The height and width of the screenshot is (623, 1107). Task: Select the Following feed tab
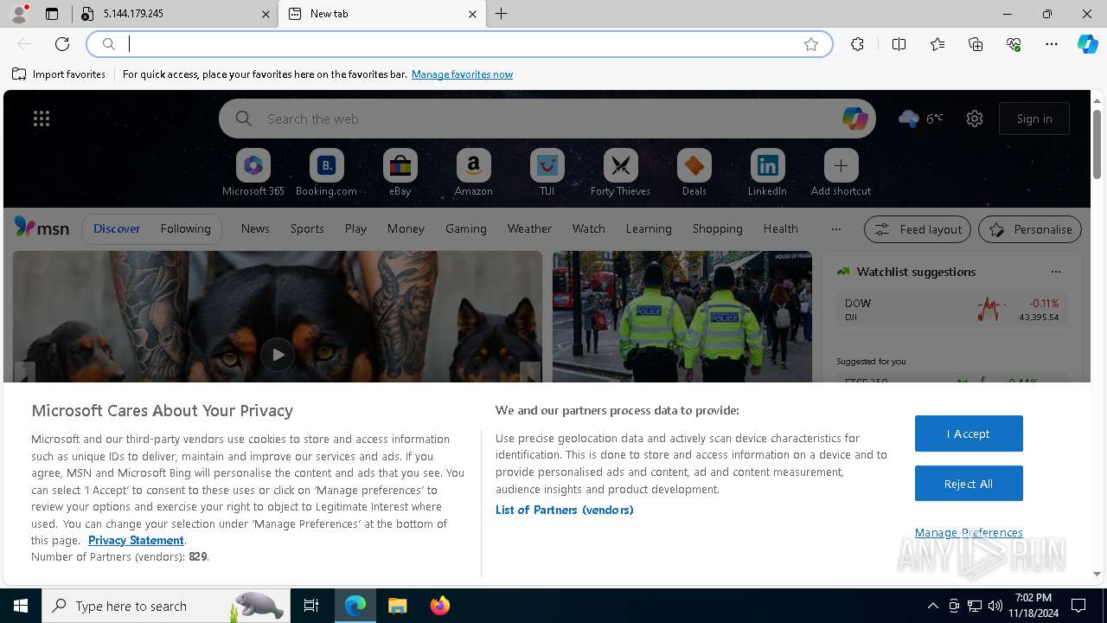pyautogui.click(x=185, y=229)
